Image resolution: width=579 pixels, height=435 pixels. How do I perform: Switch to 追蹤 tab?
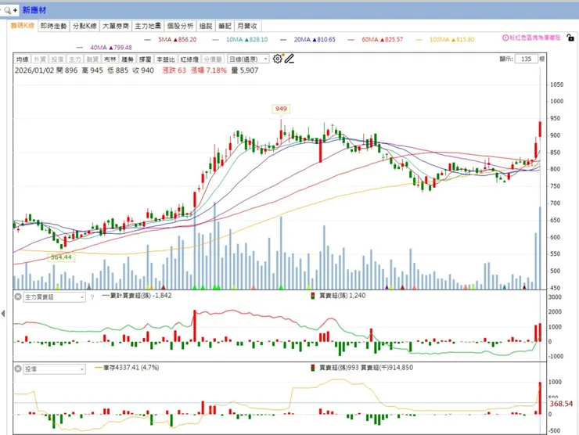pyautogui.click(x=206, y=26)
